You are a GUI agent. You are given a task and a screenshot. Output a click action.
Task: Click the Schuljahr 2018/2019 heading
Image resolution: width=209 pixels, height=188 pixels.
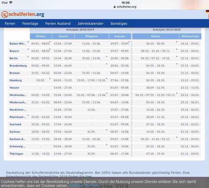(80, 30)
